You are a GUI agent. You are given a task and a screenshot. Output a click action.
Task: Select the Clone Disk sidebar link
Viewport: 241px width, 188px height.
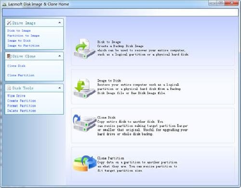[16, 66]
